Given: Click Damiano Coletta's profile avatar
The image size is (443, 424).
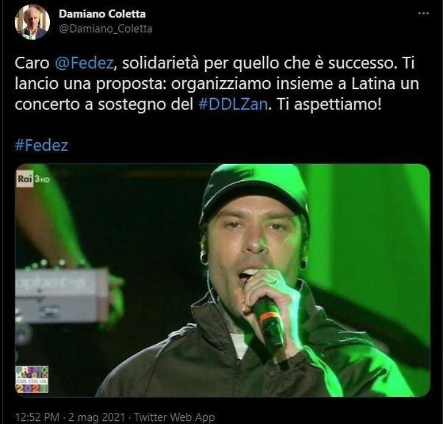Looking at the screenshot, I should [x=32, y=22].
